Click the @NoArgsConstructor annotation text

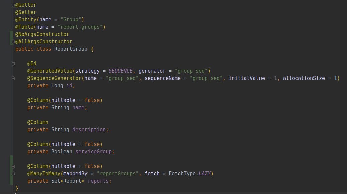point(42,34)
